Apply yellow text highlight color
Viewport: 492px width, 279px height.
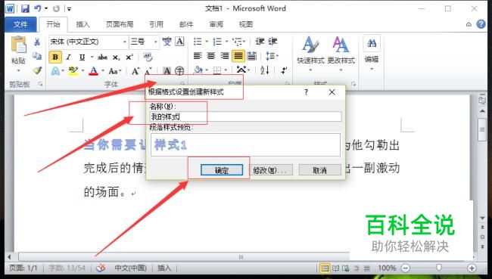[x=73, y=71]
